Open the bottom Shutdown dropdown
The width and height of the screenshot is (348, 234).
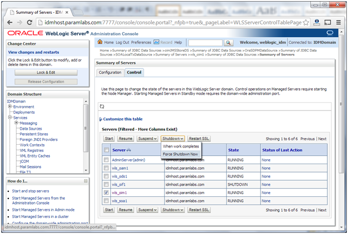(173, 210)
